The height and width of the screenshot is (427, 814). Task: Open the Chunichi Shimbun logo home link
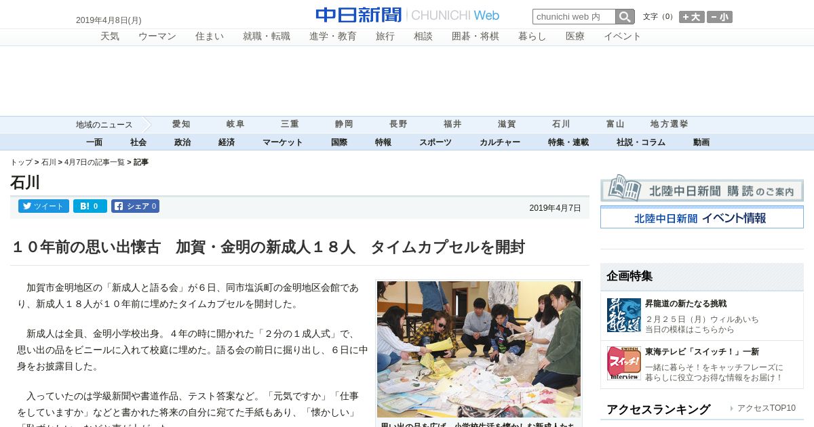tap(408, 15)
